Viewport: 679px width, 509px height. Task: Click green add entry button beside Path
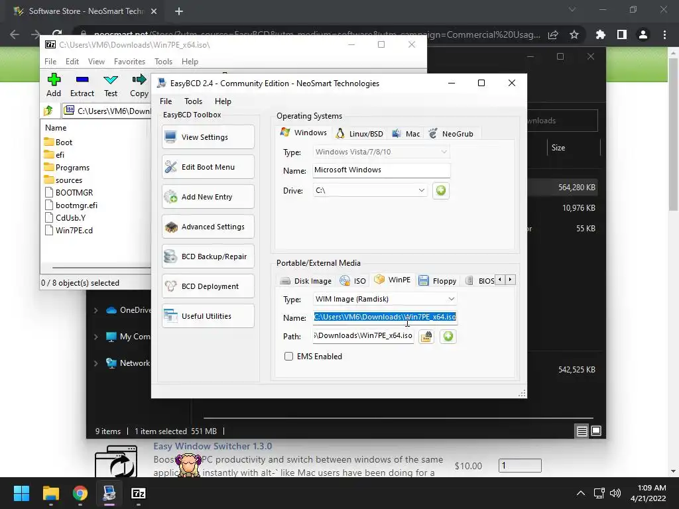point(448,336)
